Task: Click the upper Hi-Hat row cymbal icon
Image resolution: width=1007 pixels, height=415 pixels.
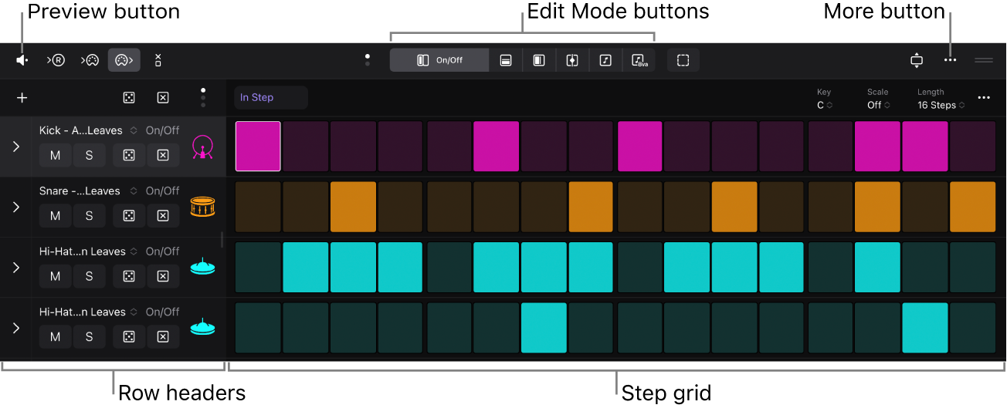Action: 202,267
